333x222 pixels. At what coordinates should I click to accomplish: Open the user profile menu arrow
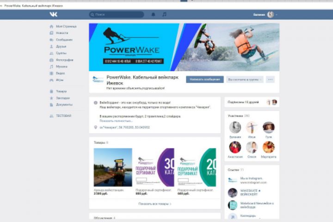point(276,15)
